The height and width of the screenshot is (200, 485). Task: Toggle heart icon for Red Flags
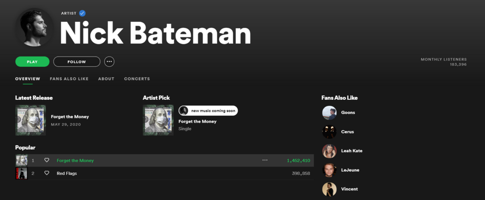point(47,173)
